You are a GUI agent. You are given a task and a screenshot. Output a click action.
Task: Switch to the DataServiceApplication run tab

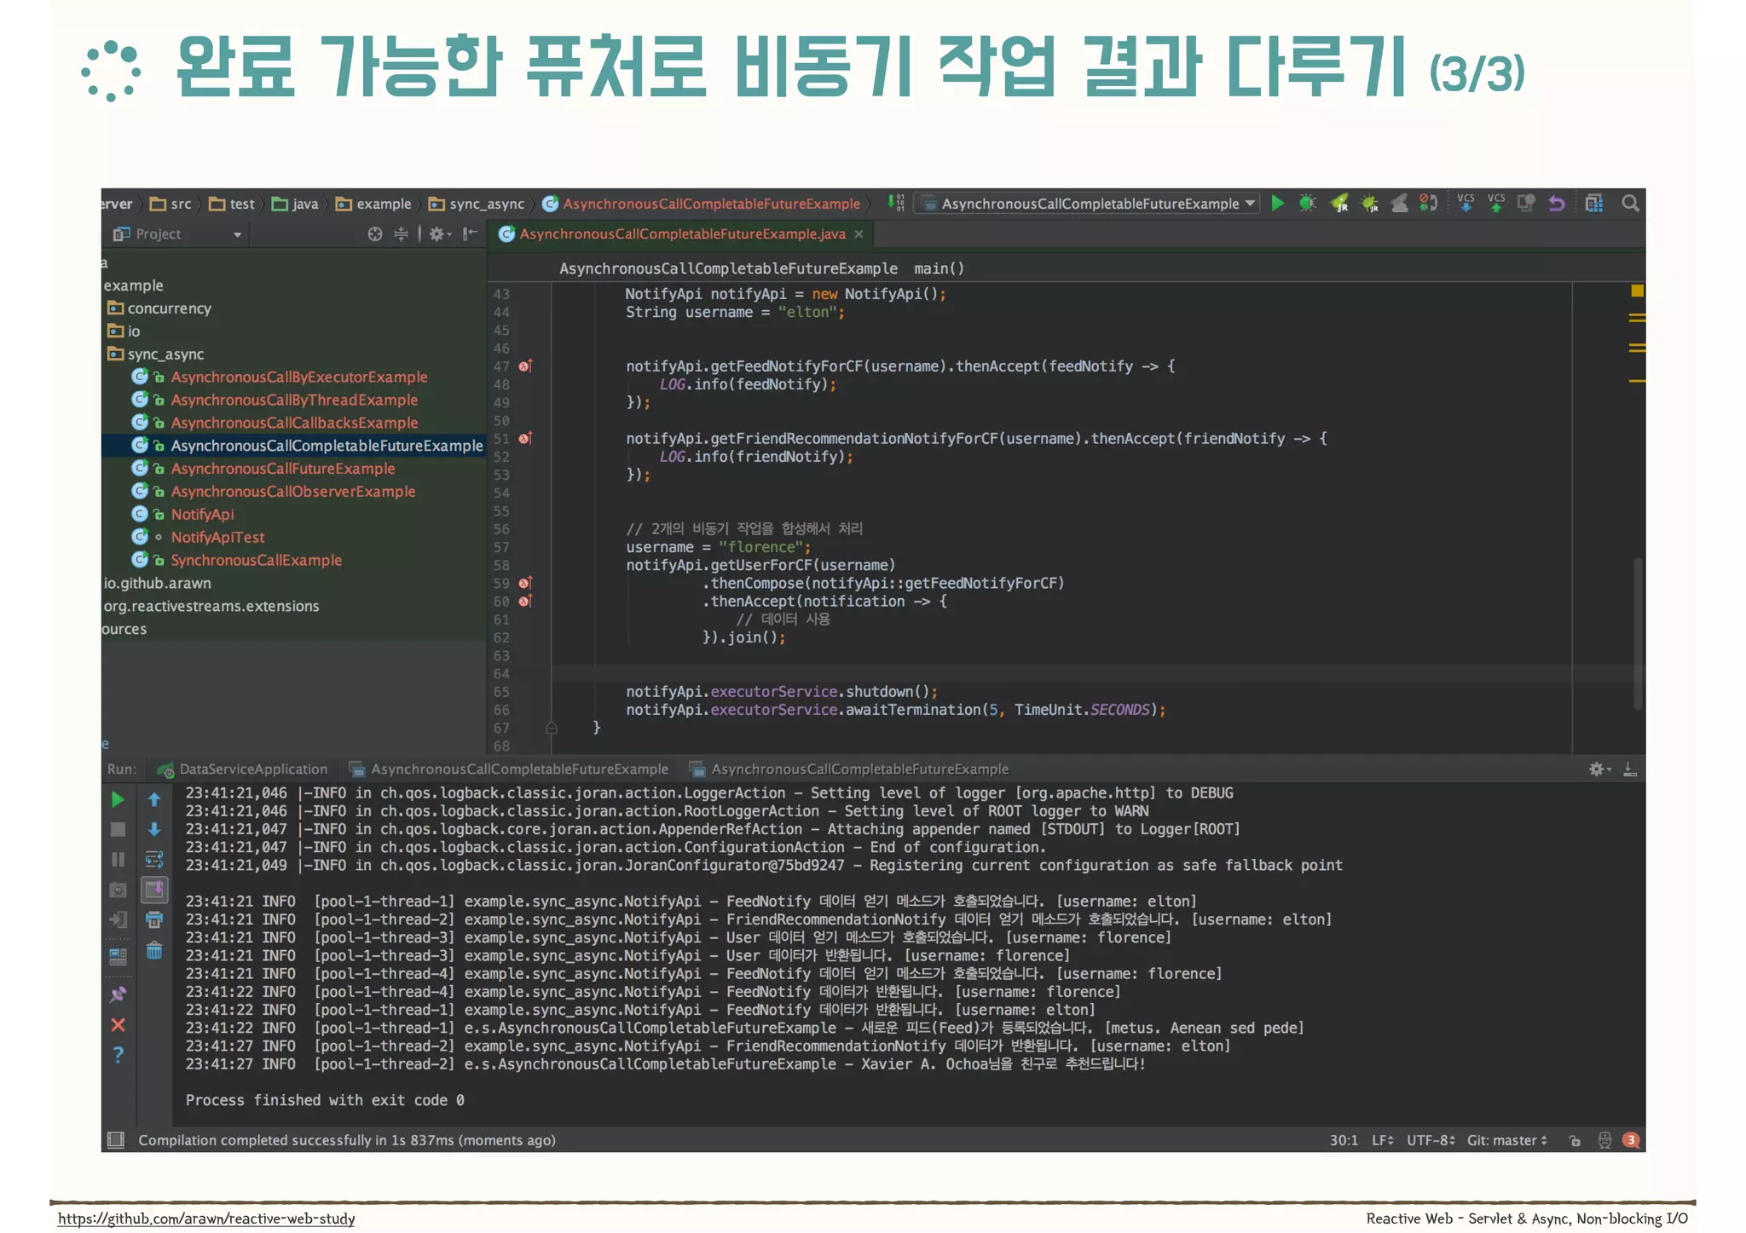pos(252,769)
